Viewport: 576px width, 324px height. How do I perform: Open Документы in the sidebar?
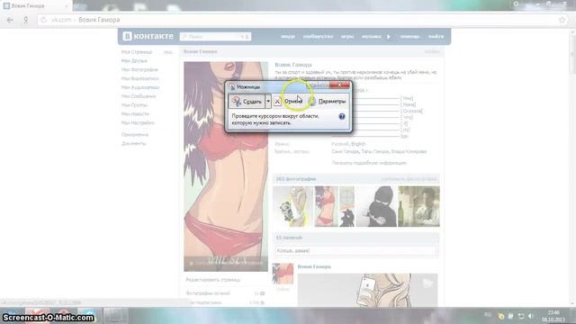click(x=134, y=144)
